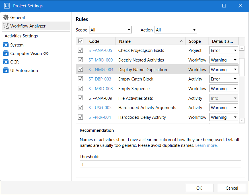This screenshot has height=195, width=249.
Task: Uncheck the Check Project.json Exists rule
Action: [x=81, y=50]
